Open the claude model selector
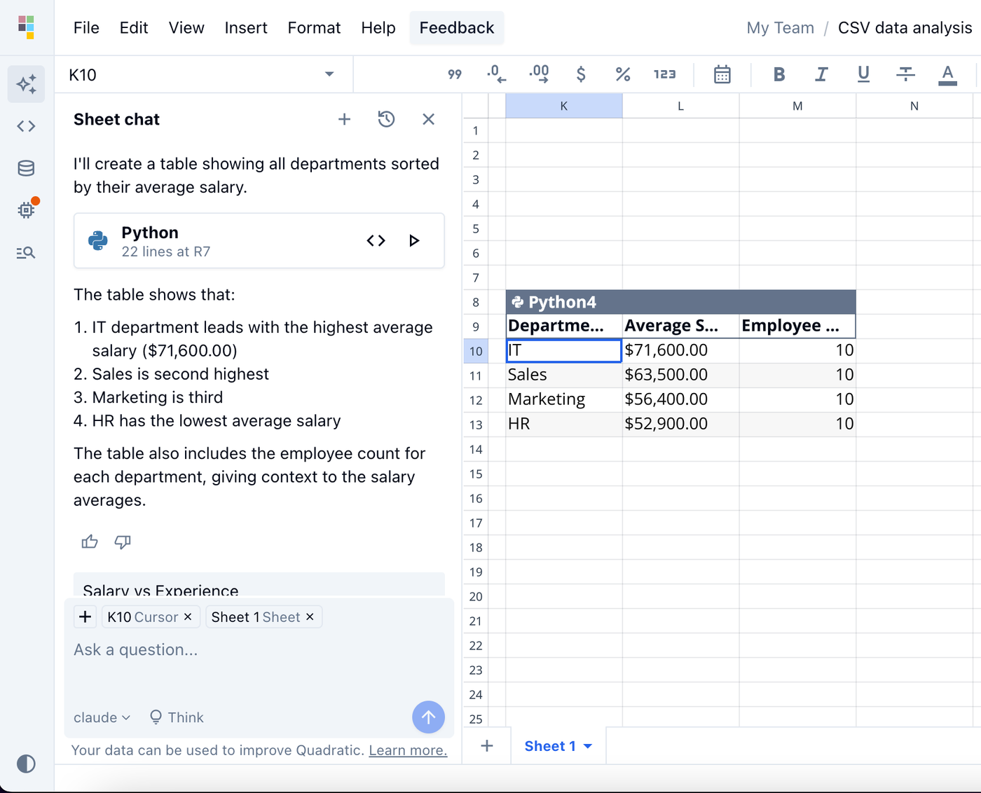 click(102, 717)
